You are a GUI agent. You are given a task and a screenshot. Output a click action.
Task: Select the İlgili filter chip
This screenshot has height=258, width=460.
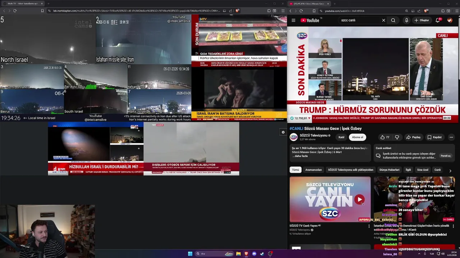click(x=408, y=170)
